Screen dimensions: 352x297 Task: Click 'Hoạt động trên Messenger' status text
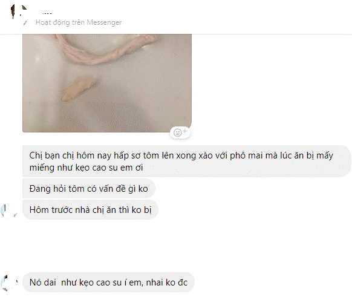pyautogui.click(x=79, y=22)
